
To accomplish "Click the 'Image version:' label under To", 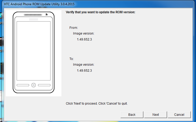I will (84, 65).
